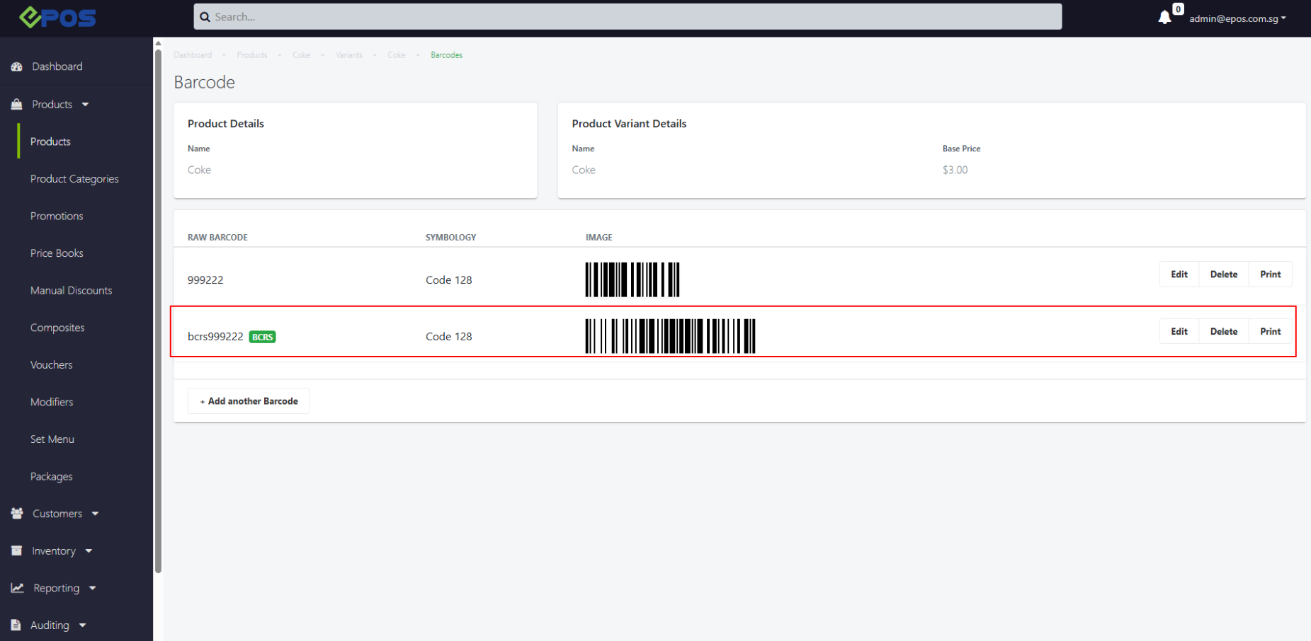Print the 999222 barcode
1311x641 pixels.
tap(1271, 275)
